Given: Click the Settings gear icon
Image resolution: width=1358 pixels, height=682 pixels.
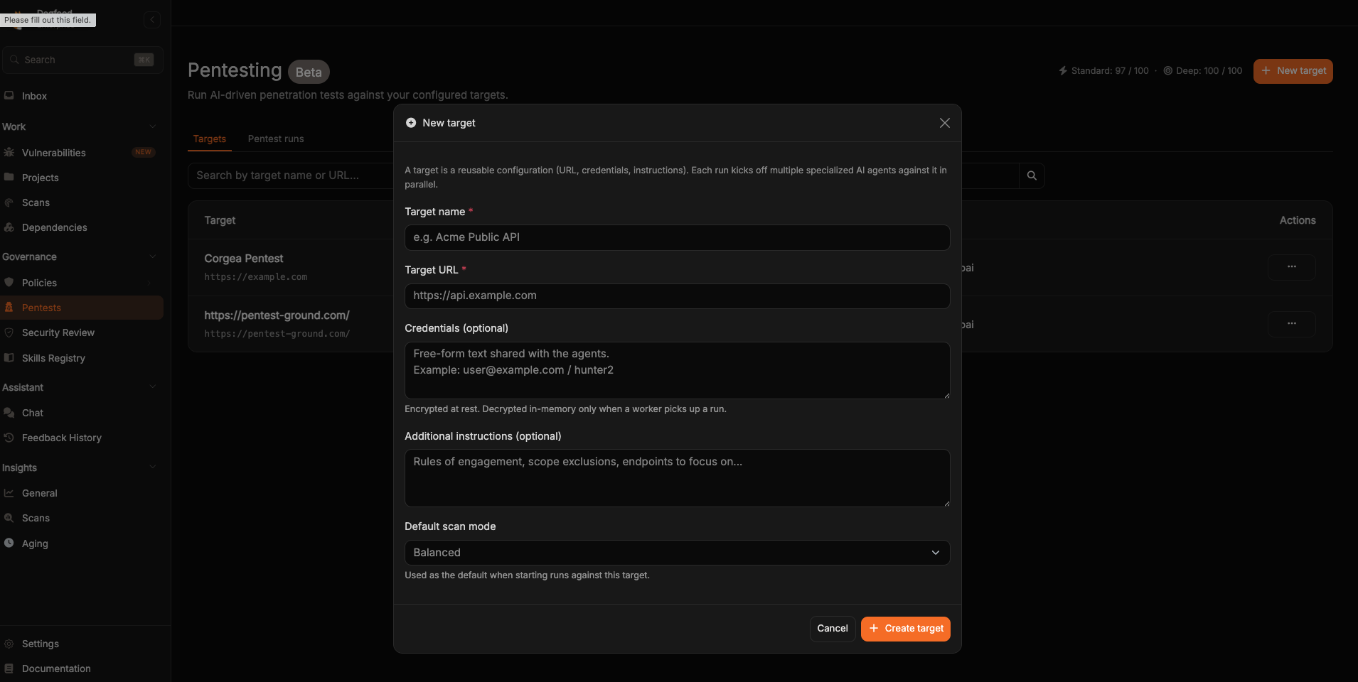Looking at the screenshot, I should [9, 644].
